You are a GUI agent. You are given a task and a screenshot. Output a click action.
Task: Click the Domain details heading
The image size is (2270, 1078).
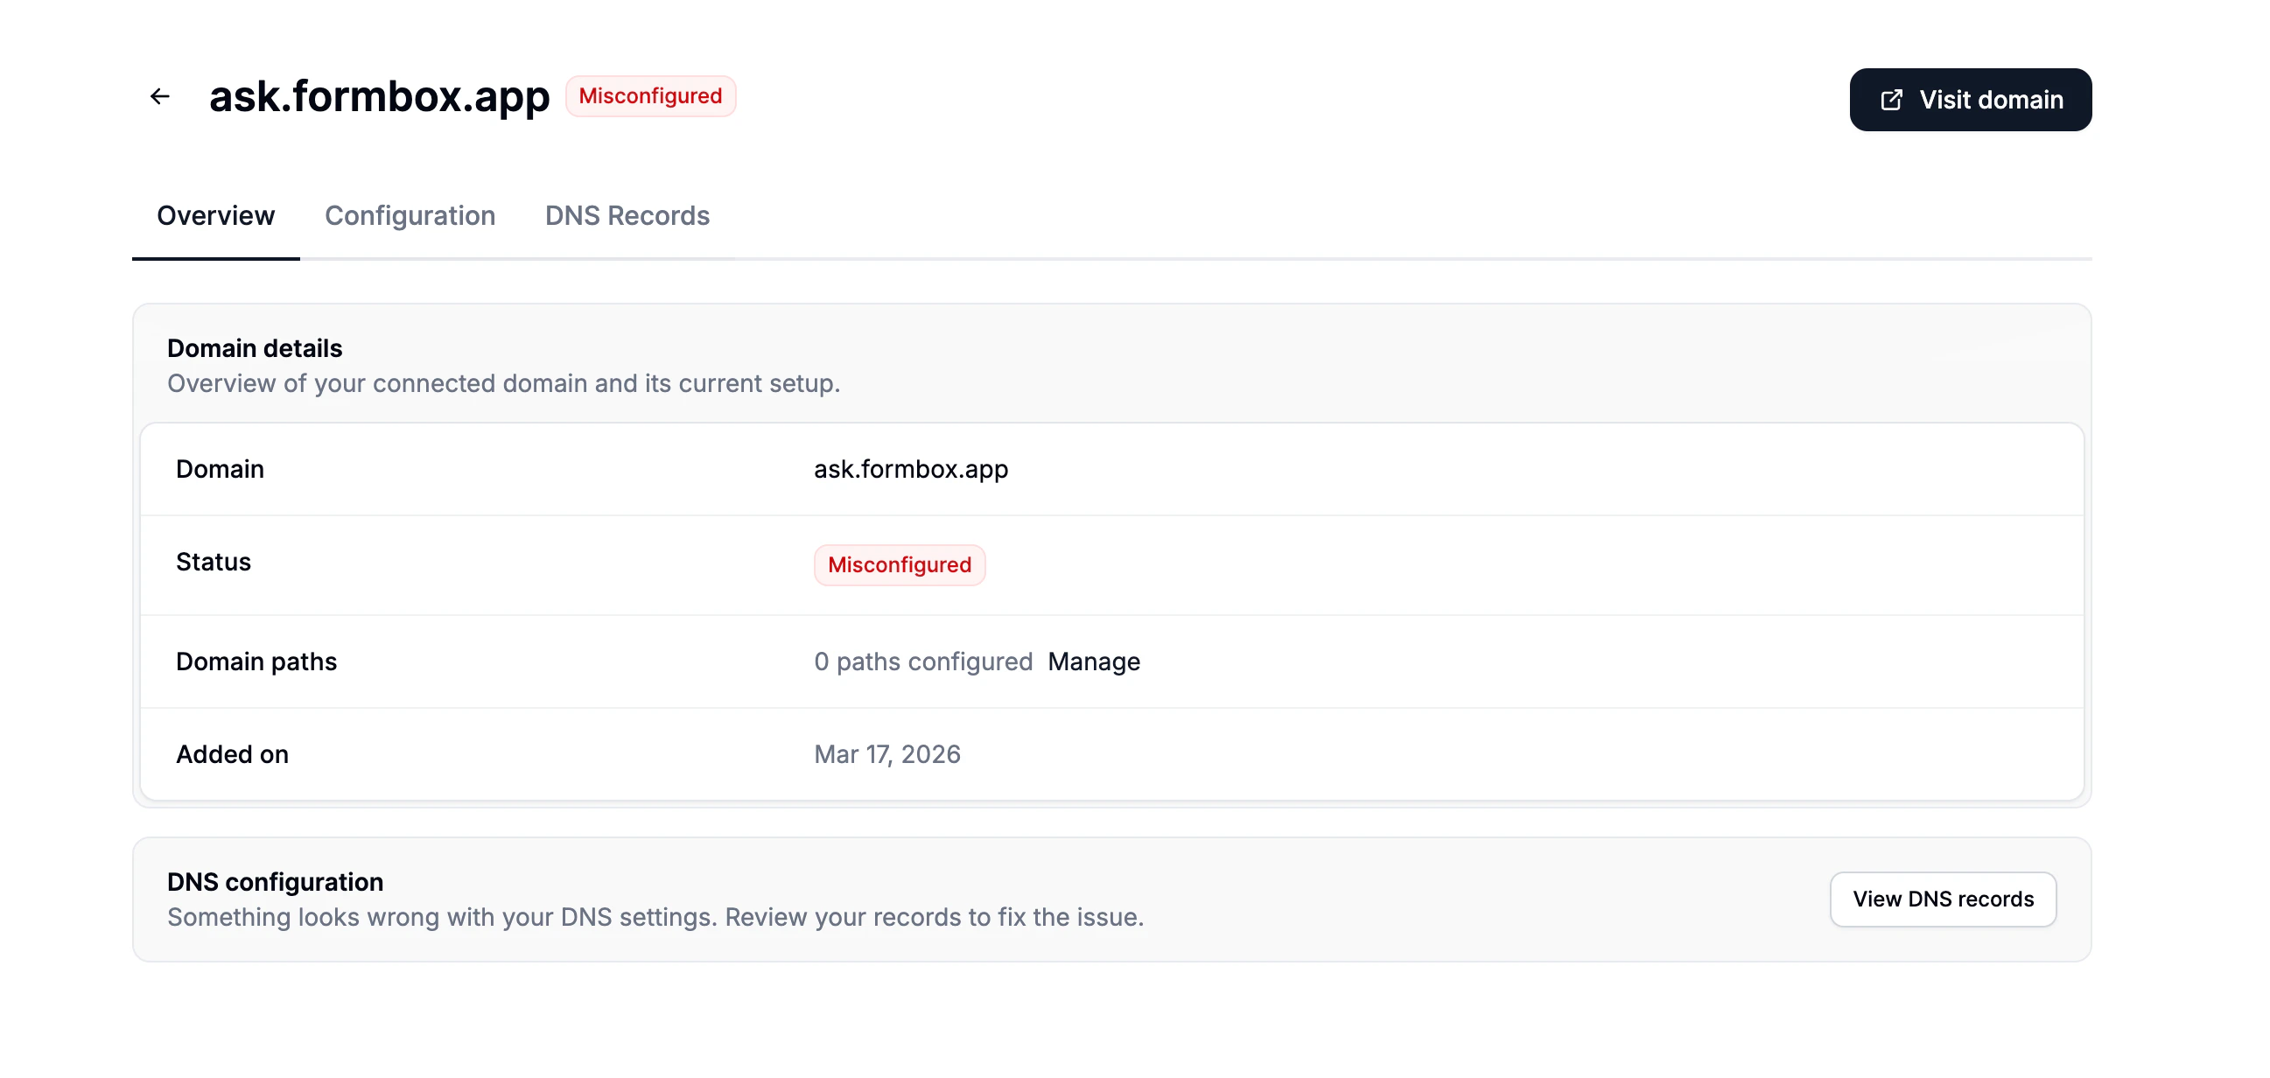click(x=255, y=348)
